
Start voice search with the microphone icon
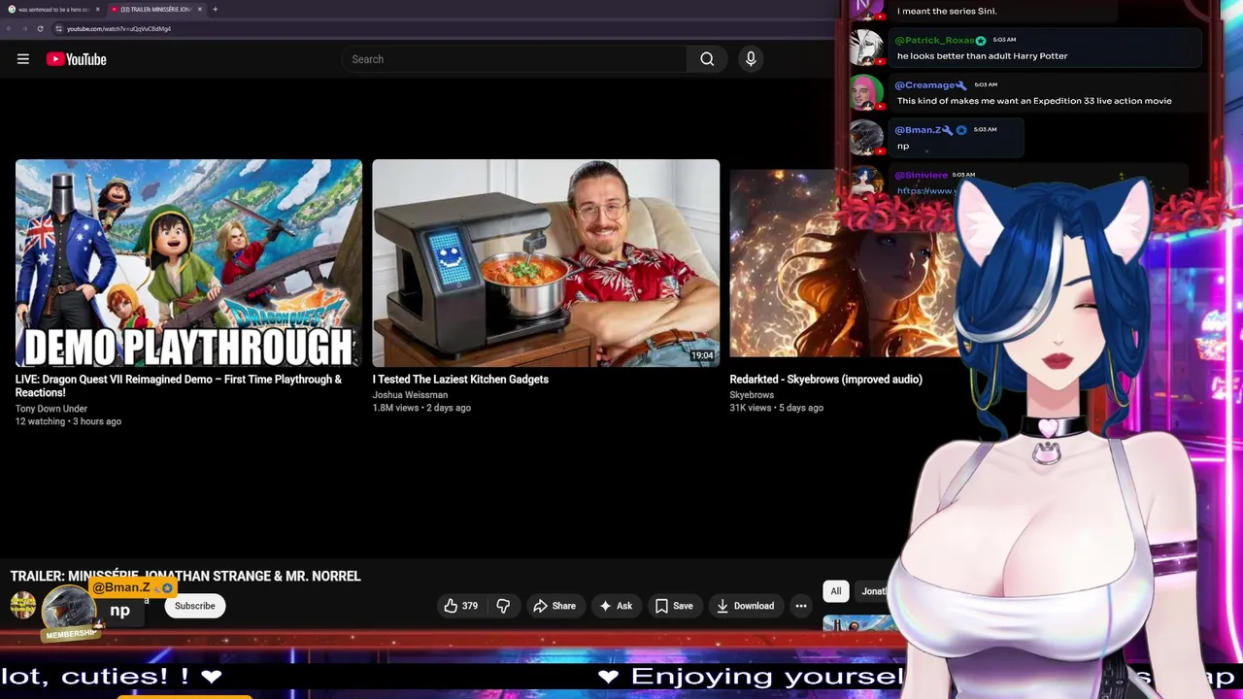(751, 59)
